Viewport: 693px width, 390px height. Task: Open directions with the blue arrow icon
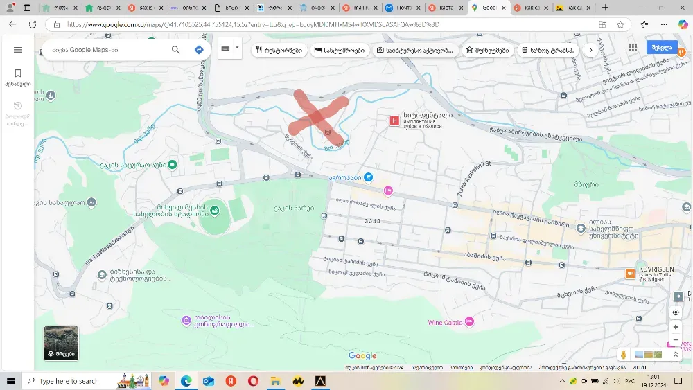pos(199,50)
